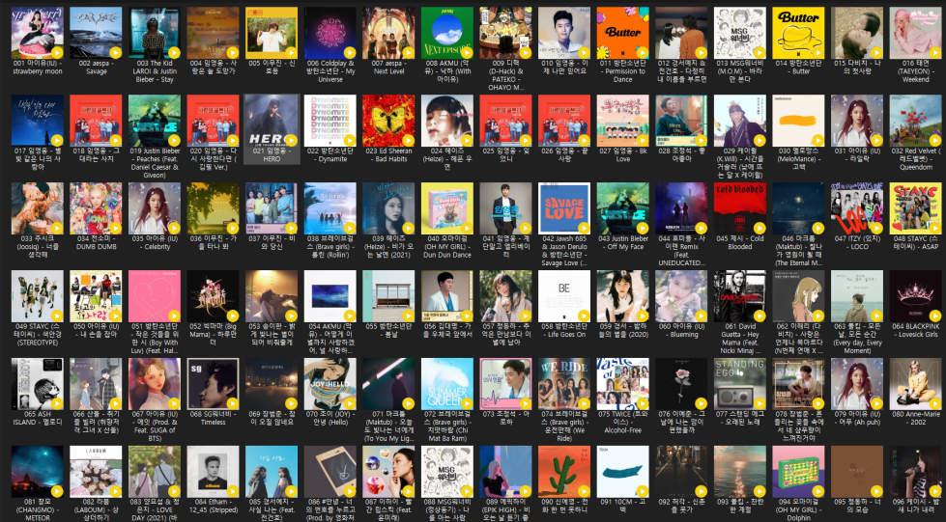Select the label '013 MSG워너비 (M.O.M)'

pyautogui.click(x=739, y=71)
